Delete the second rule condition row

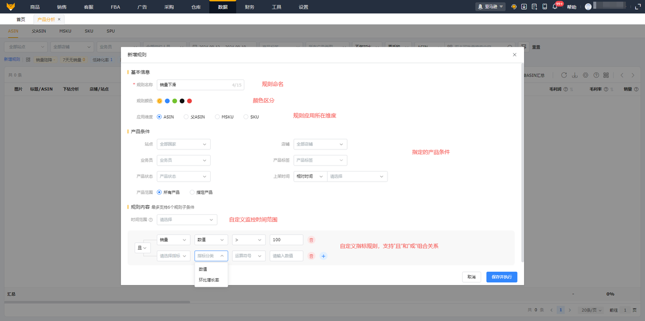(x=311, y=256)
